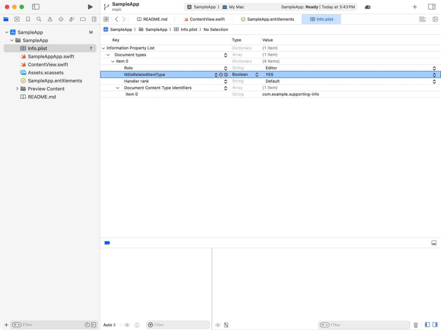This screenshot has width=441, height=330.
Task: Click the Run (play) button
Action: pos(90,7)
